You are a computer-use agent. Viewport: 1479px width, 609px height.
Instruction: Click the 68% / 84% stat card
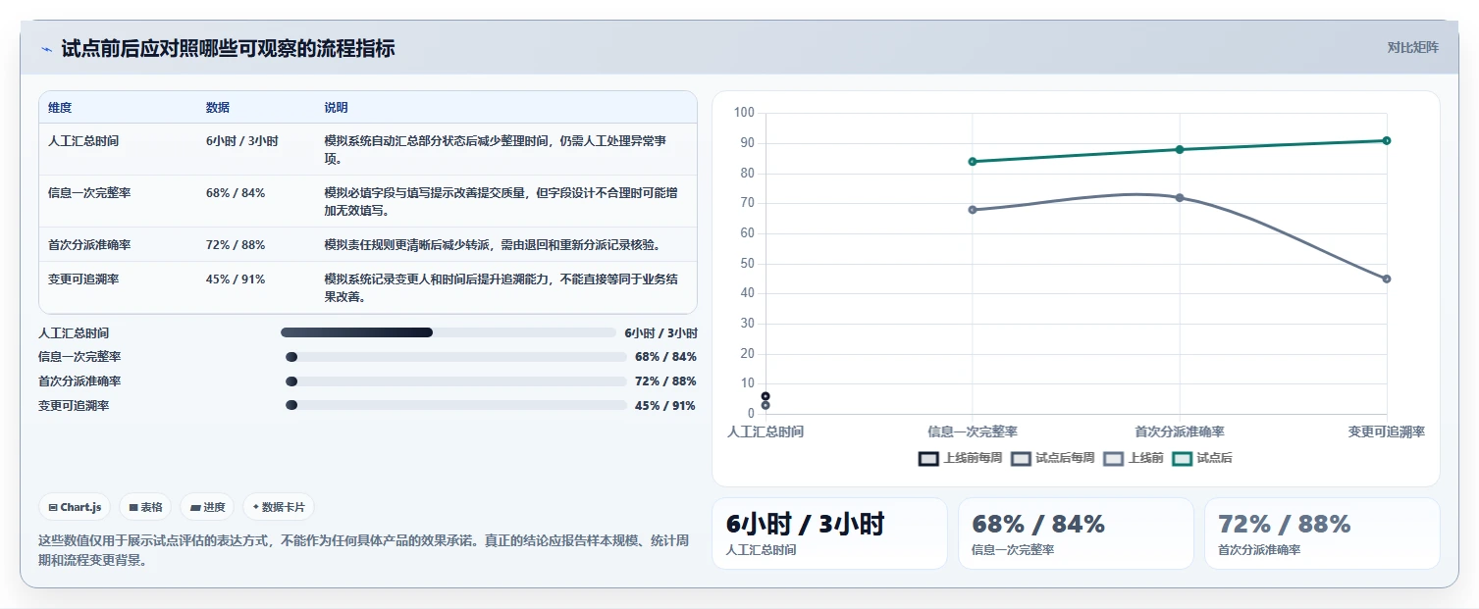coord(1076,533)
